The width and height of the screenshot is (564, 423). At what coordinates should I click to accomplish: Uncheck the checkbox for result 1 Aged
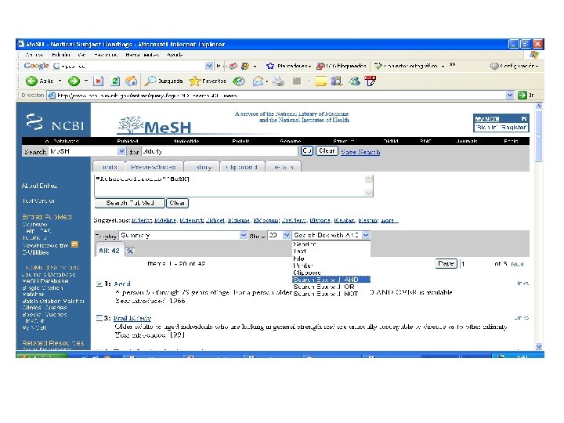[x=99, y=284]
